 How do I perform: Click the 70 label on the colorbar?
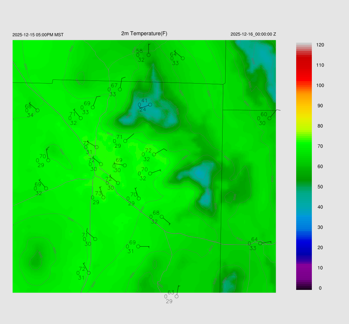pyautogui.click(x=320, y=146)
